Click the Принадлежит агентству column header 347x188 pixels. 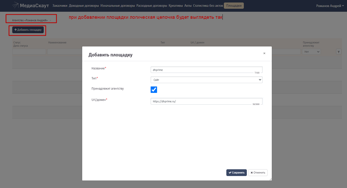311,44
